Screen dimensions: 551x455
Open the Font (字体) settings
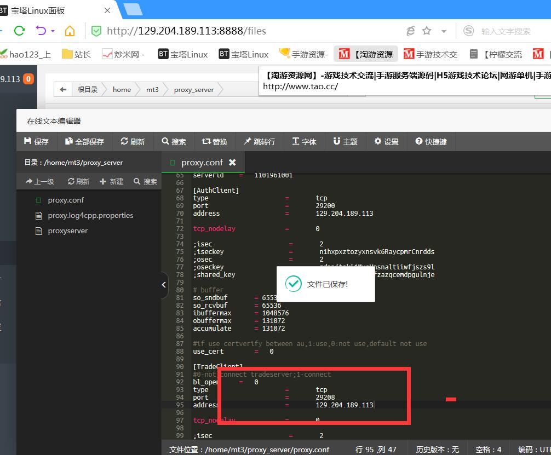tap(304, 141)
